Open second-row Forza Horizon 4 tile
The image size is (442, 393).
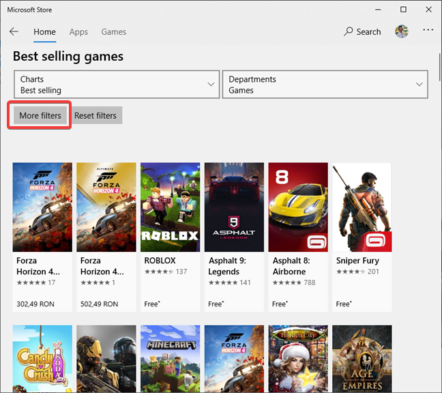tap(234, 359)
